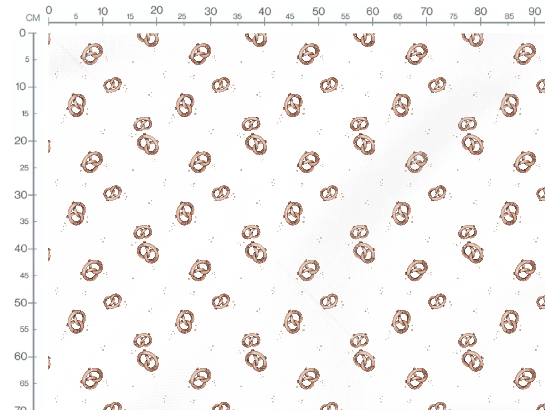Click the small 85 label on top ruler
545x410 pixels.
509,17
